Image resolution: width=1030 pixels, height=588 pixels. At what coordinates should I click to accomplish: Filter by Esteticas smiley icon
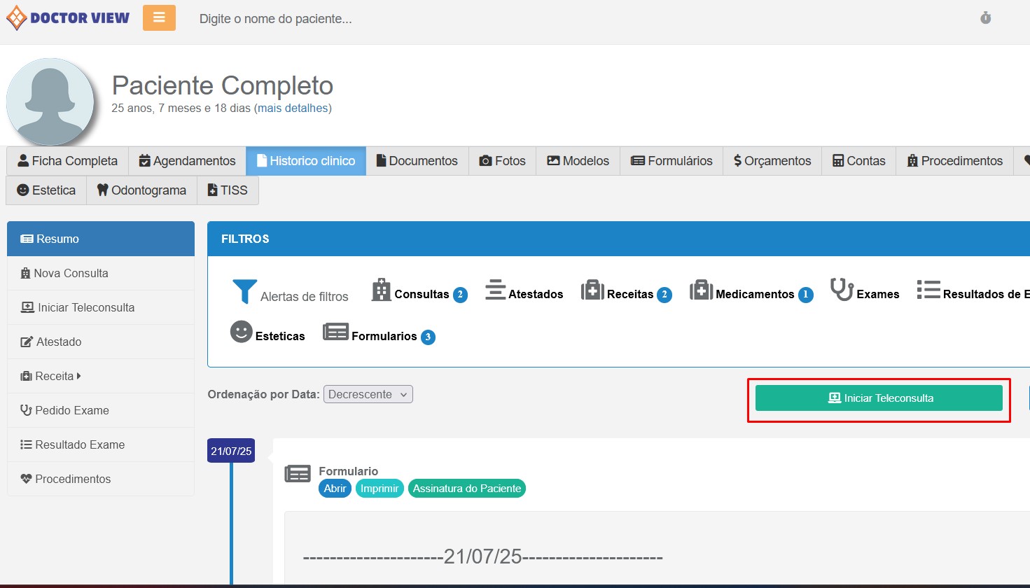(x=241, y=332)
